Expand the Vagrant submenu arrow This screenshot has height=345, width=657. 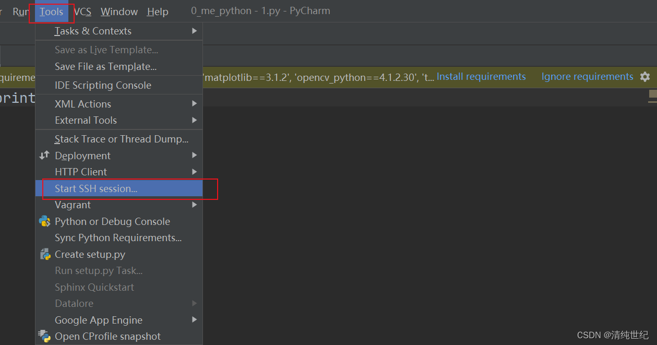coord(194,205)
